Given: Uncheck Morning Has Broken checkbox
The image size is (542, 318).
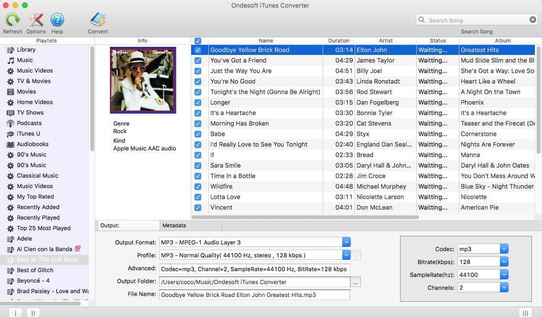Looking at the screenshot, I should point(198,124).
